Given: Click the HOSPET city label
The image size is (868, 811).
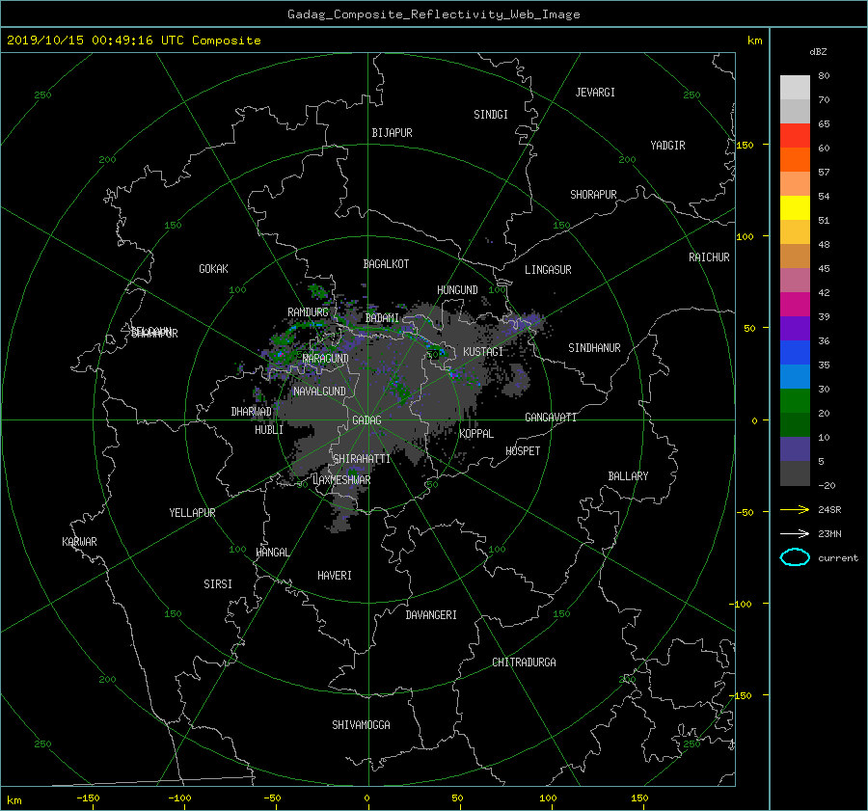Looking at the screenshot, I should [x=523, y=451].
